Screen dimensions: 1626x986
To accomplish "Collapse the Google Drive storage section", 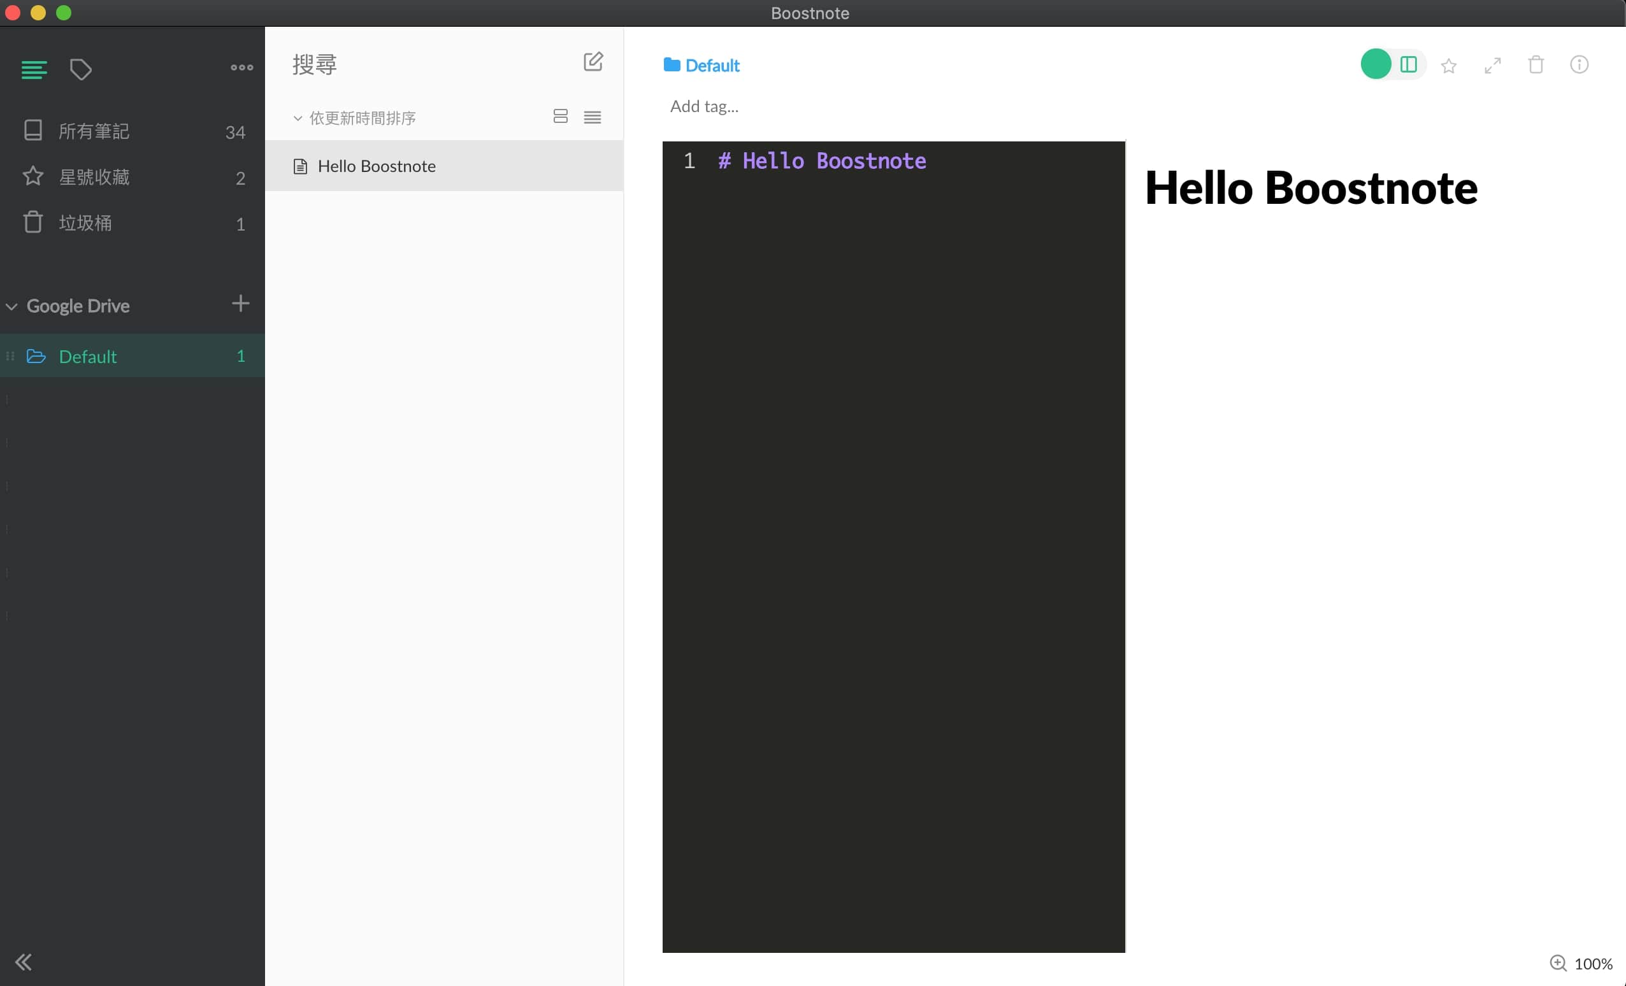I will point(11,306).
